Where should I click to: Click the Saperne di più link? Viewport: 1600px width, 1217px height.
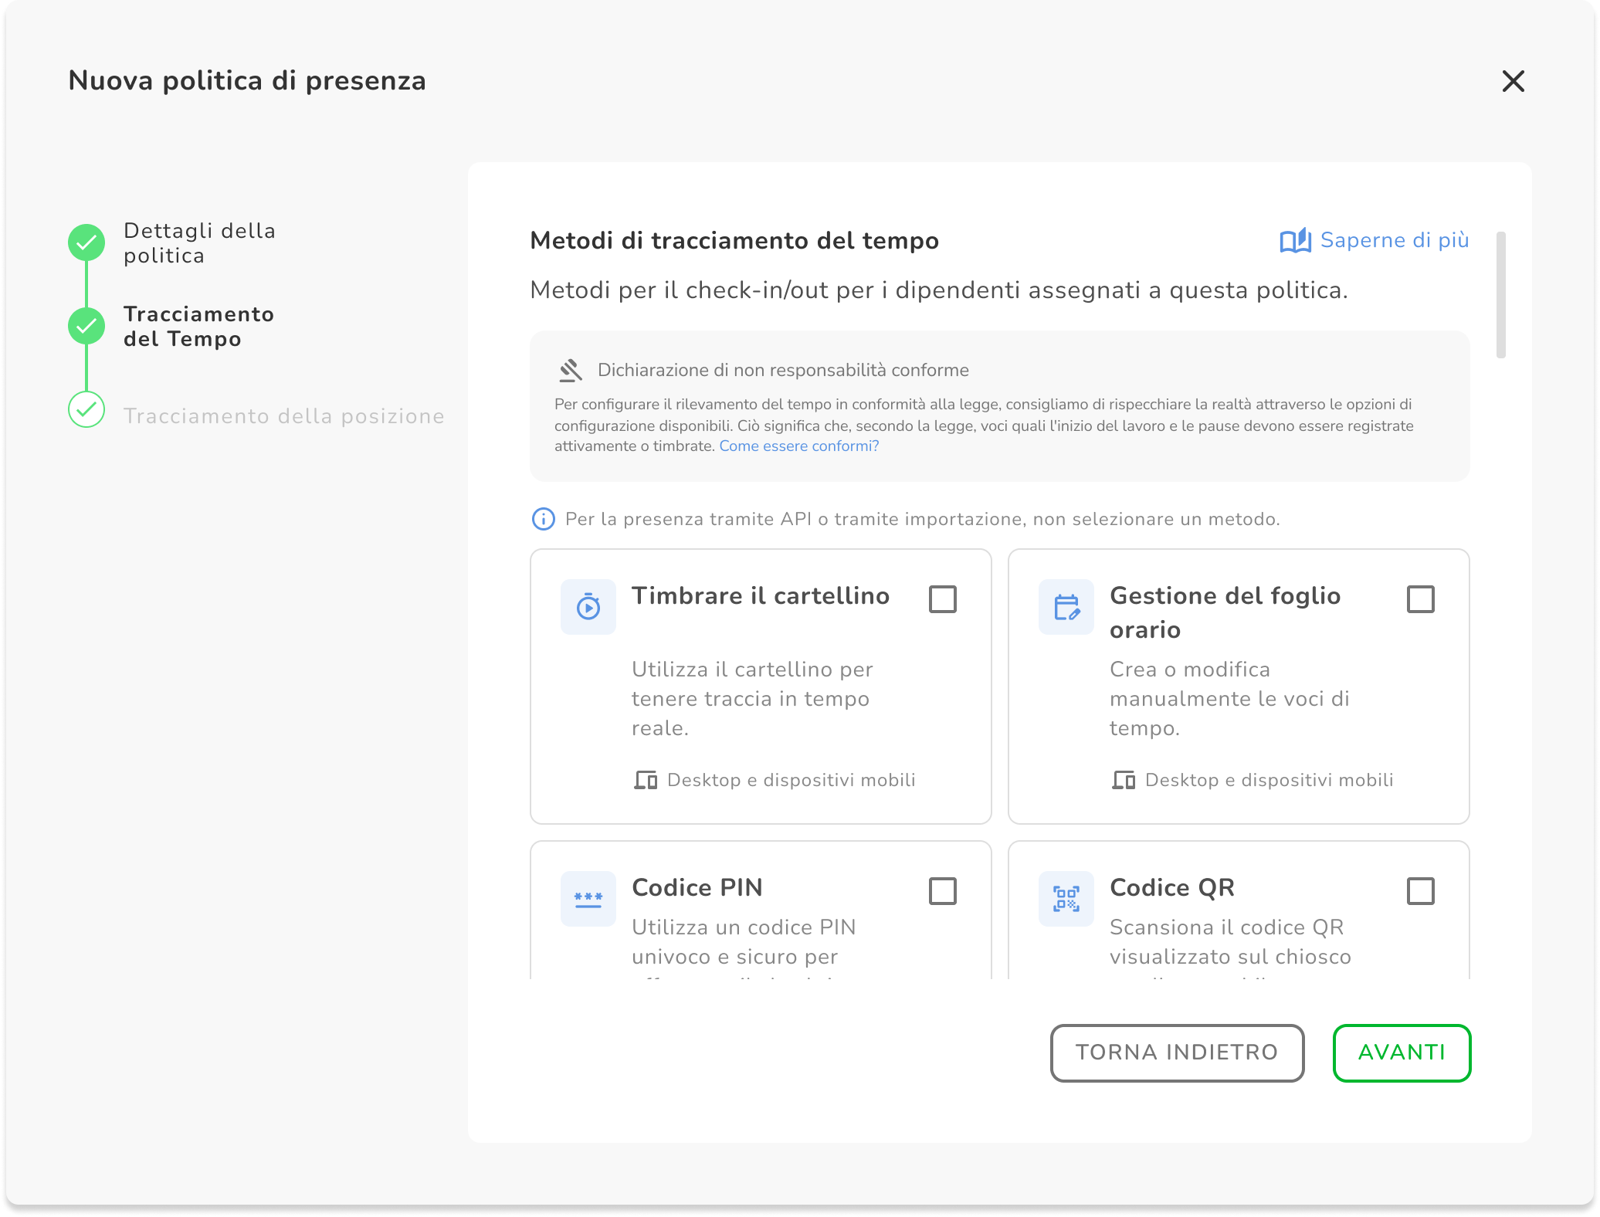(1394, 240)
